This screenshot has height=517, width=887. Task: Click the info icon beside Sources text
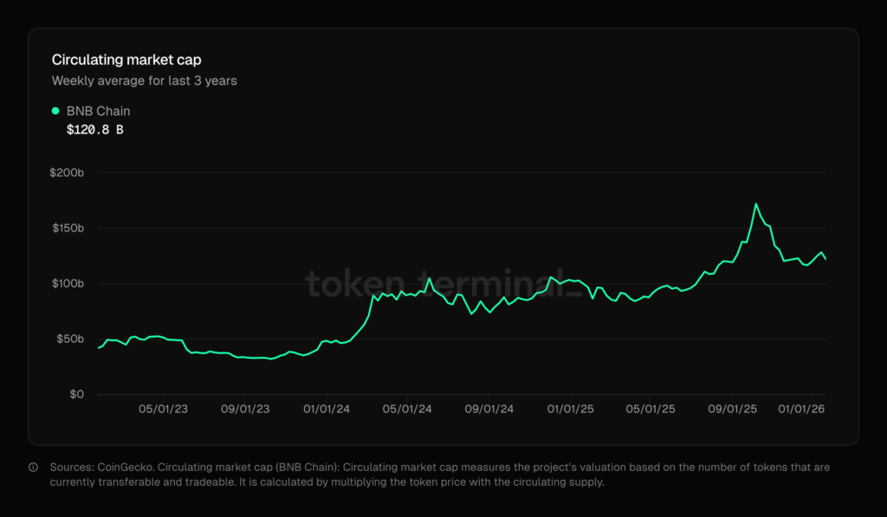34,467
